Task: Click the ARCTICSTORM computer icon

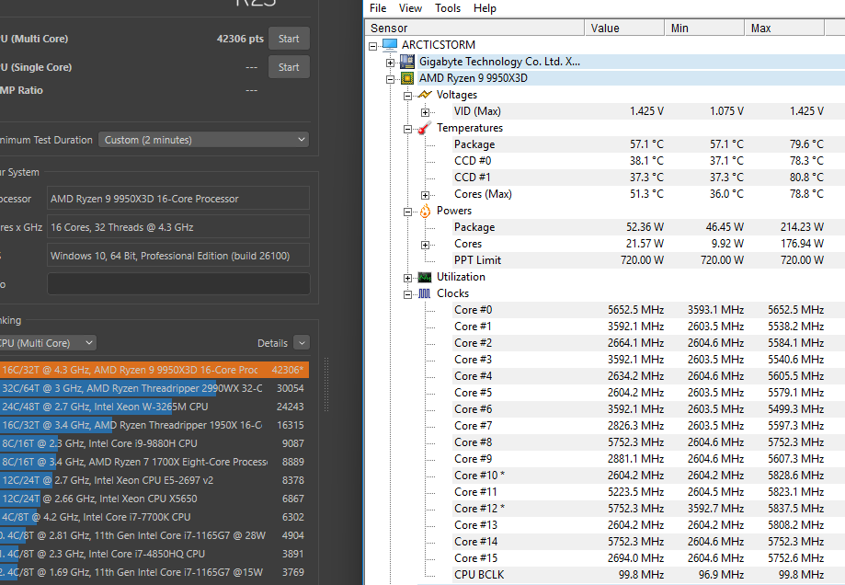Action: click(x=389, y=45)
